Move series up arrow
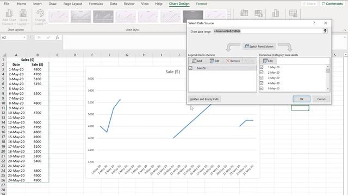348x195 pixels. point(246,61)
